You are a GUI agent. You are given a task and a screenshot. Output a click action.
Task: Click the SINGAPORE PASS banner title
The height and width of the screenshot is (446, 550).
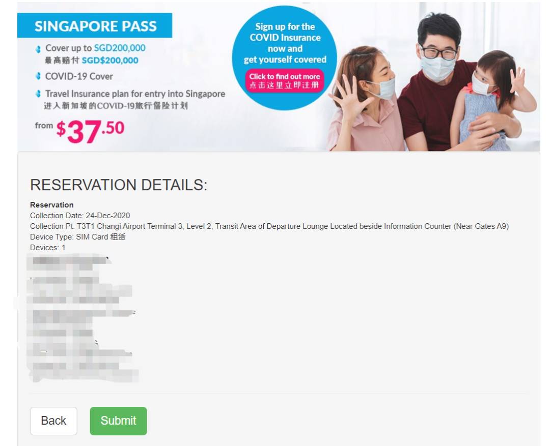point(95,26)
